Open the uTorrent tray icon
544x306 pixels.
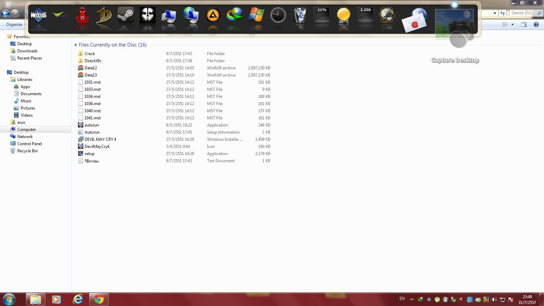437,300
